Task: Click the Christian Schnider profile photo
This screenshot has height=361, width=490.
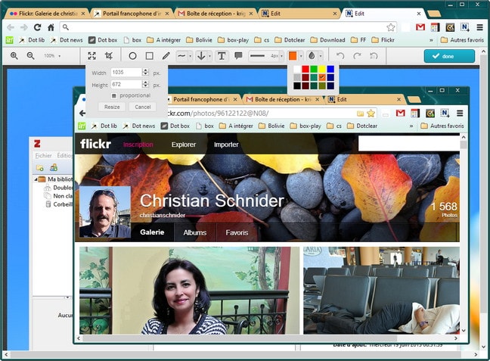Action: pyautogui.click(x=105, y=212)
